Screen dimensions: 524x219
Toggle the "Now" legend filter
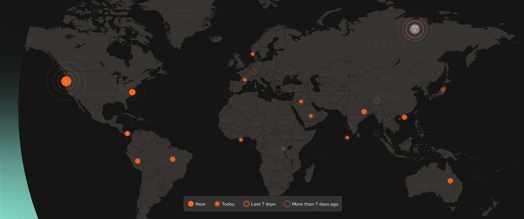[196, 204]
